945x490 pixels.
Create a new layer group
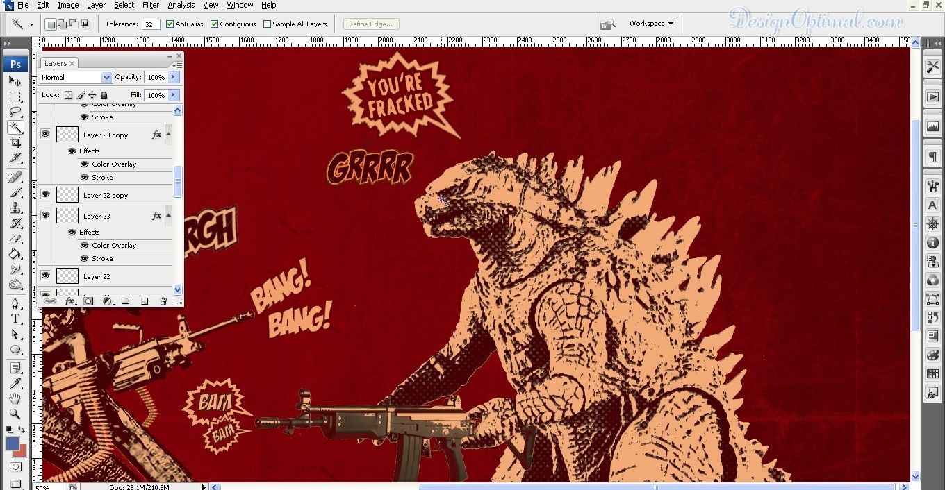[x=126, y=301]
